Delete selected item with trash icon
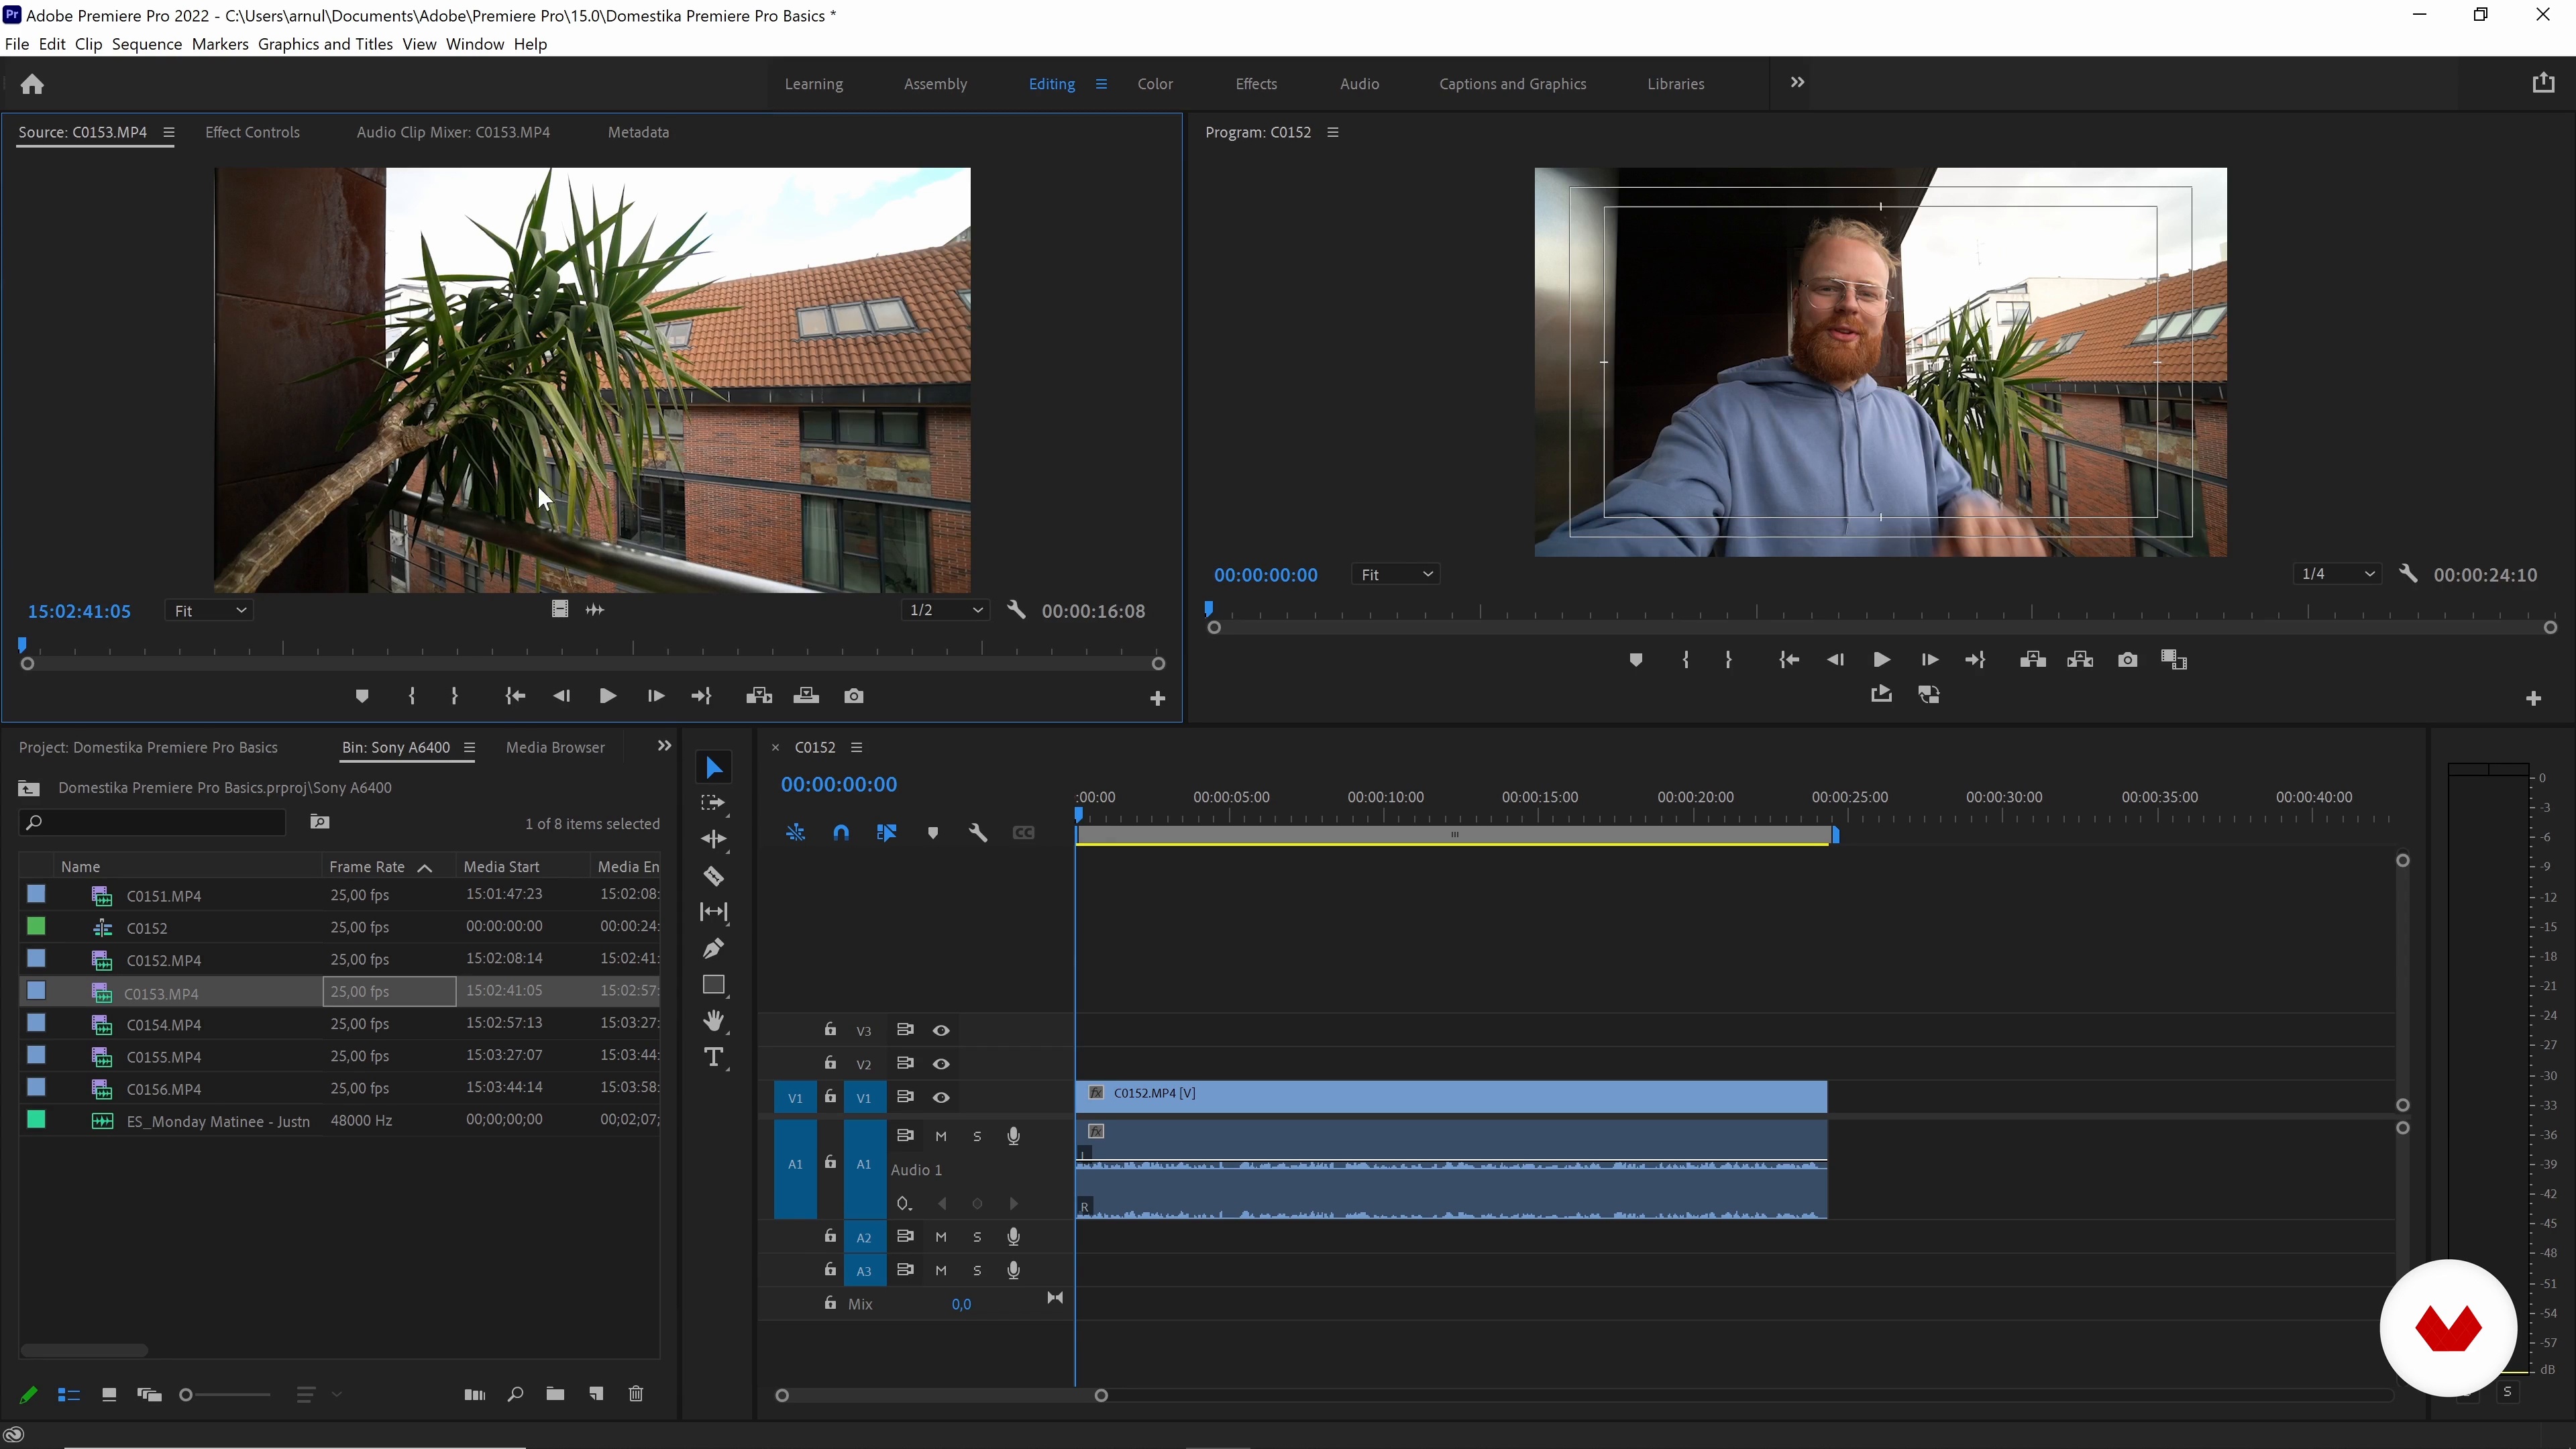 tap(636, 1394)
